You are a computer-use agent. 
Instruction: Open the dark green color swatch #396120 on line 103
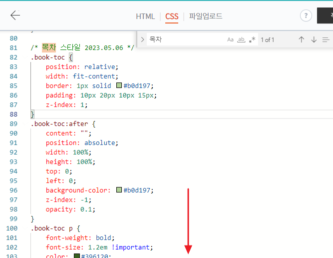click(x=77, y=255)
